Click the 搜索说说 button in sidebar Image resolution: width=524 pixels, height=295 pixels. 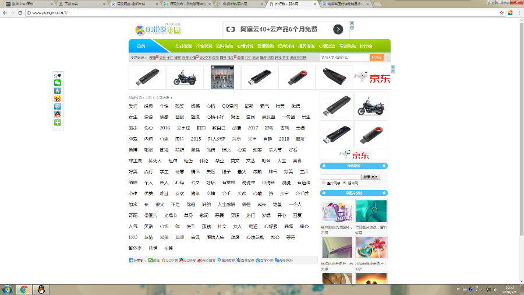pos(370,177)
